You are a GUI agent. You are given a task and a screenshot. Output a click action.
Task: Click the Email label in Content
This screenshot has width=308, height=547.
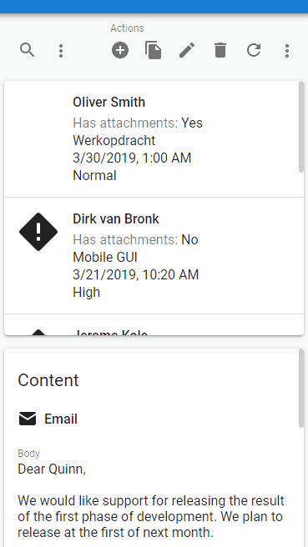click(x=61, y=419)
